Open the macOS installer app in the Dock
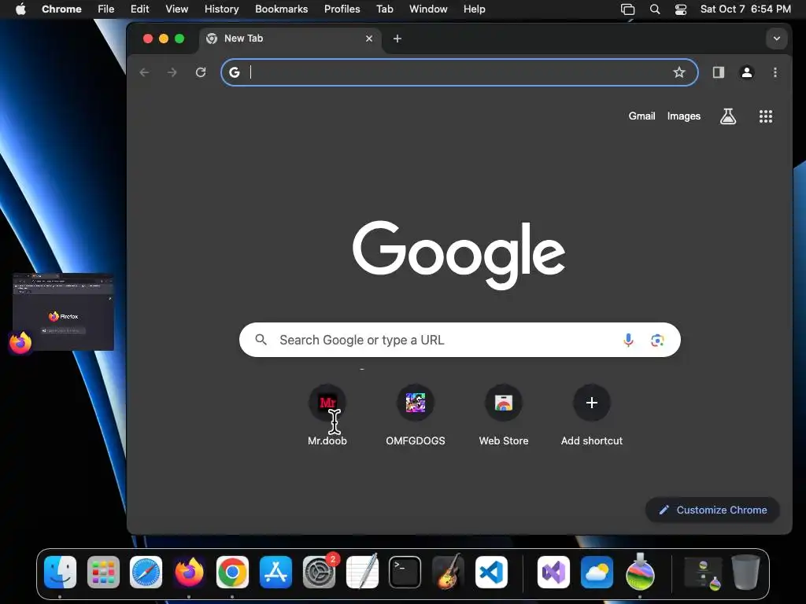806x604 pixels. [640, 572]
